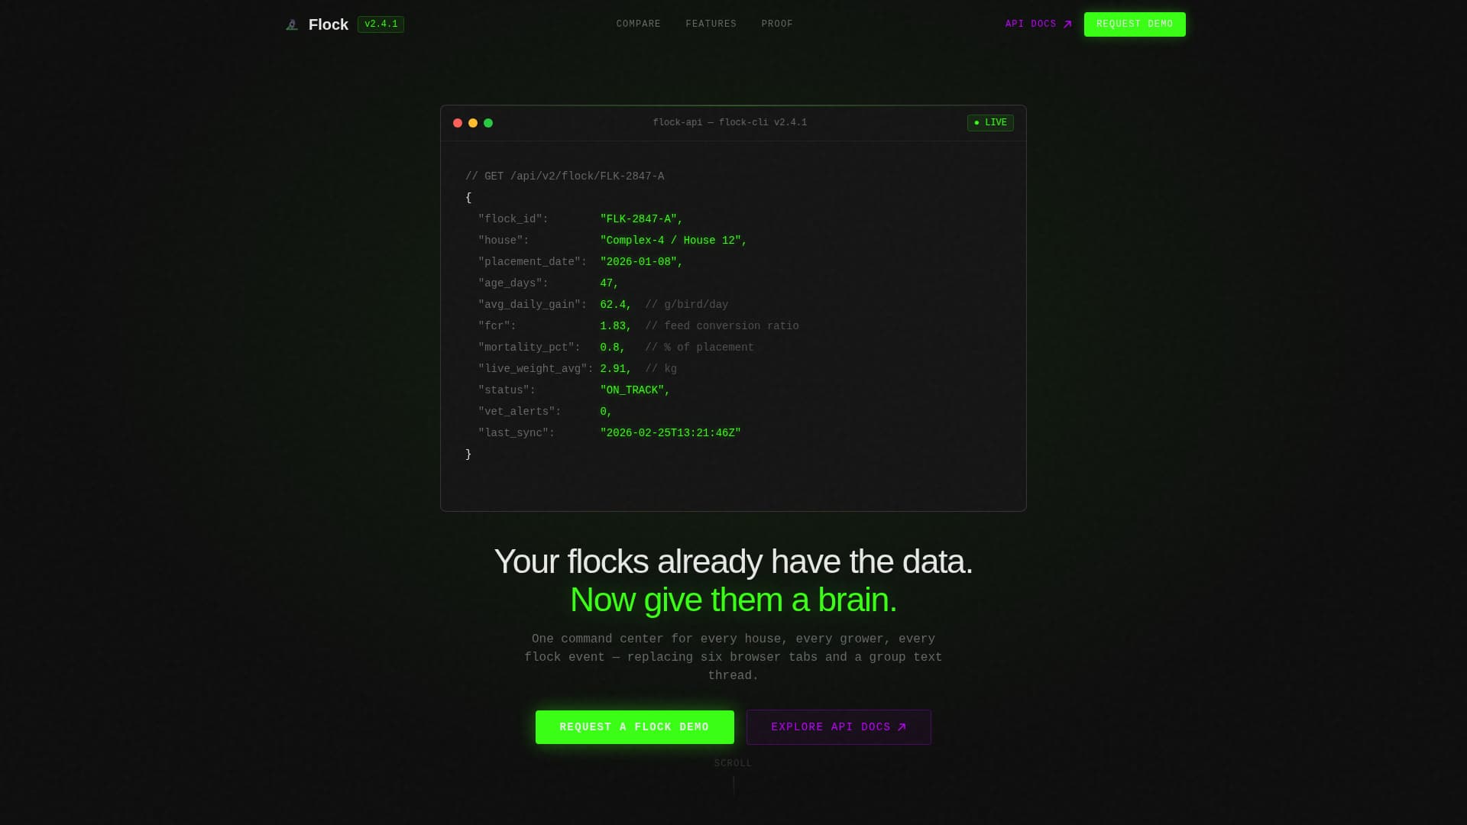
Task: Click the g/bird/day comment
Action: (687, 305)
